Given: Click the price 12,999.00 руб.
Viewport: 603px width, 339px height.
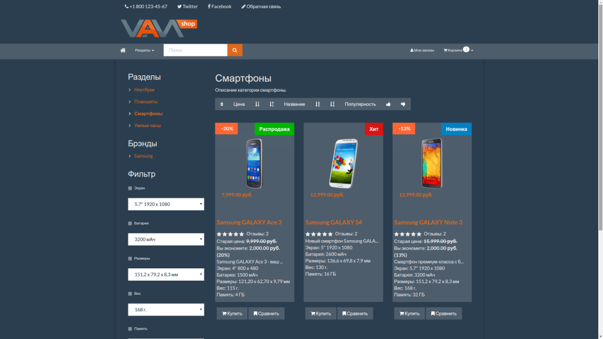Looking at the screenshot, I should pyautogui.click(x=327, y=195).
